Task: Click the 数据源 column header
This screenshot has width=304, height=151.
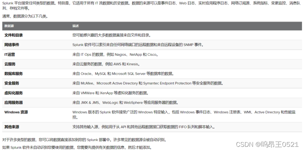Action: pyautogui.click(x=9, y=26)
